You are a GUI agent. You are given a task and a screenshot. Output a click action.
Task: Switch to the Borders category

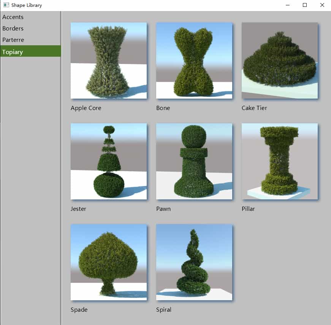(13, 29)
